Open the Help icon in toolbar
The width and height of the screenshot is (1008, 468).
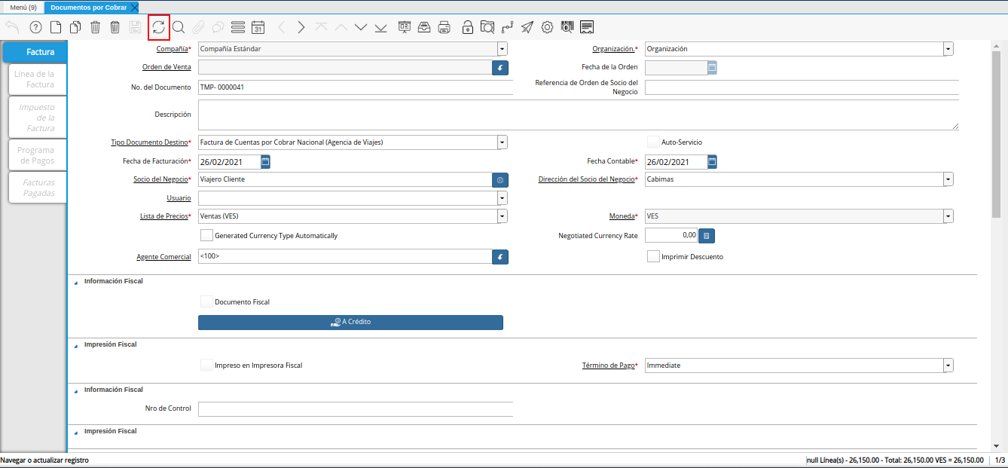coord(35,28)
